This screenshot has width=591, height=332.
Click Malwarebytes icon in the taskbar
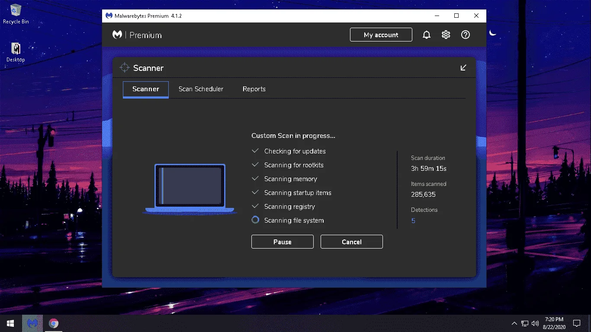32,323
